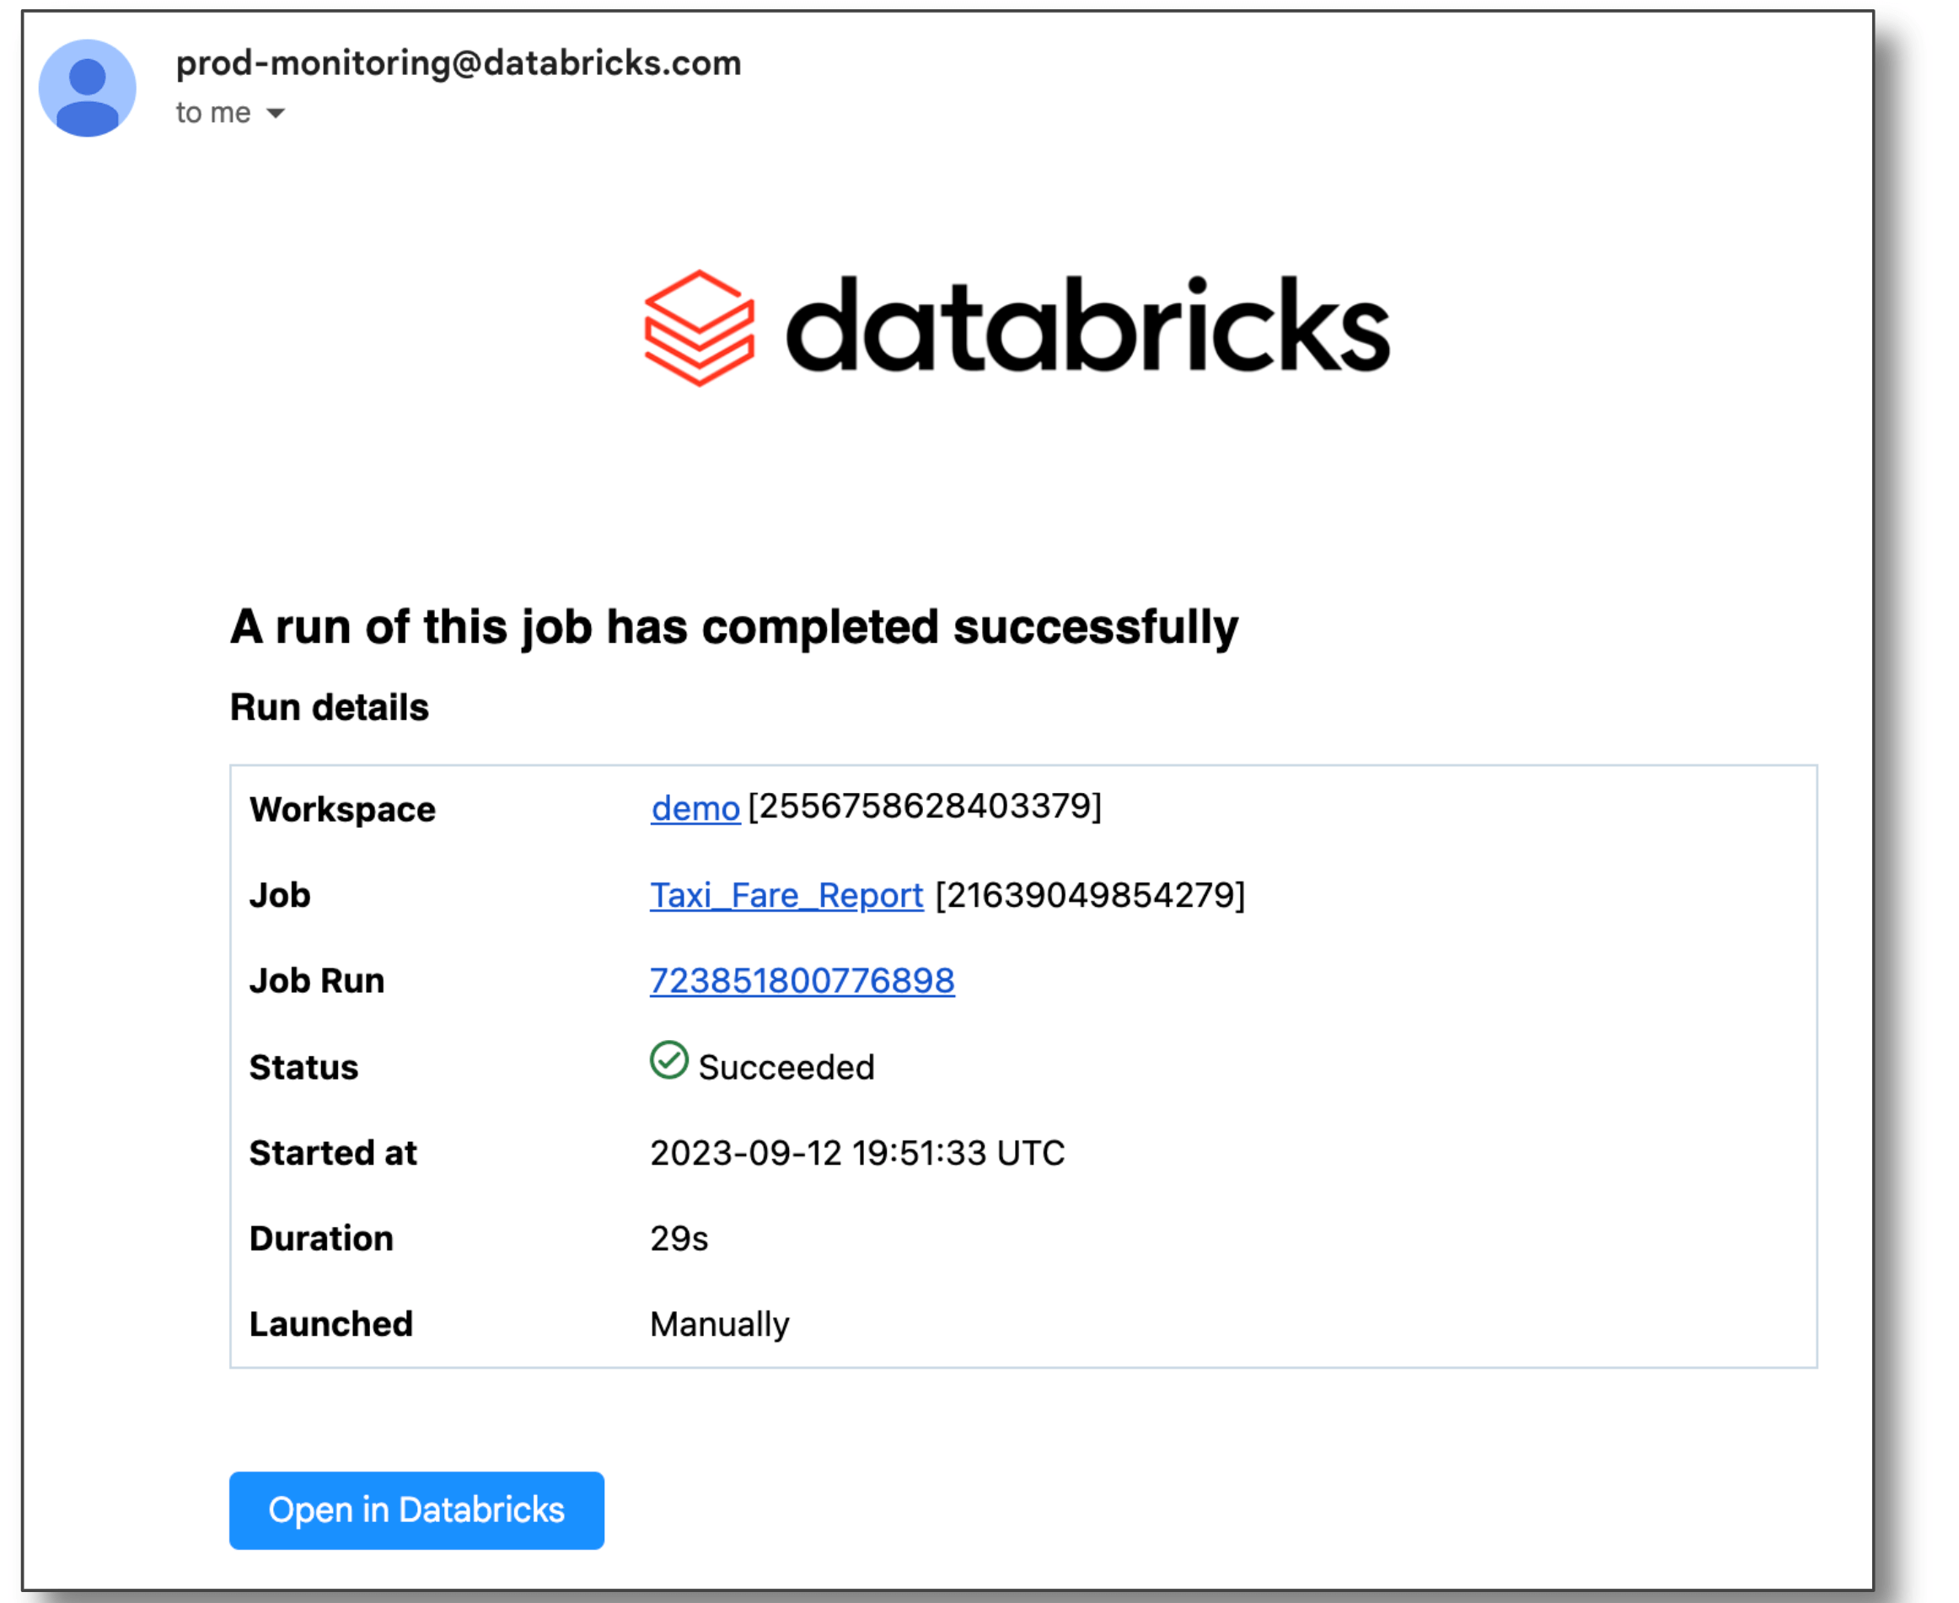This screenshot has width=1959, height=1603.
Task: Expand recipient details arrow beside "to me"
Action: point(276,114)
